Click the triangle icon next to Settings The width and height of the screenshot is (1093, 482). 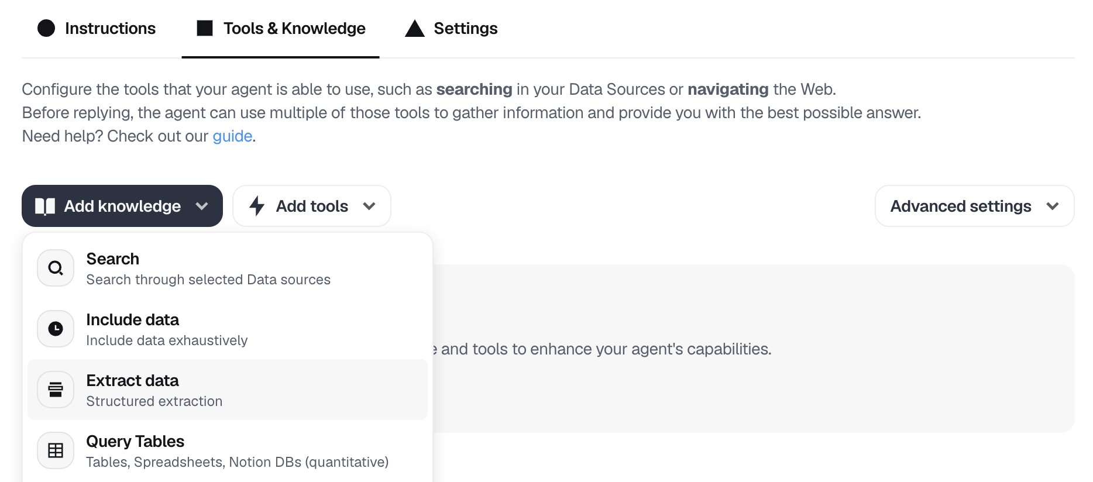pyautogui.click(x=415, y=28)
